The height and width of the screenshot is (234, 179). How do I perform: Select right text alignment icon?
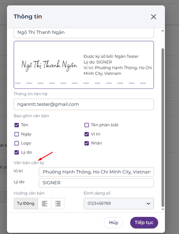(58, 204)
